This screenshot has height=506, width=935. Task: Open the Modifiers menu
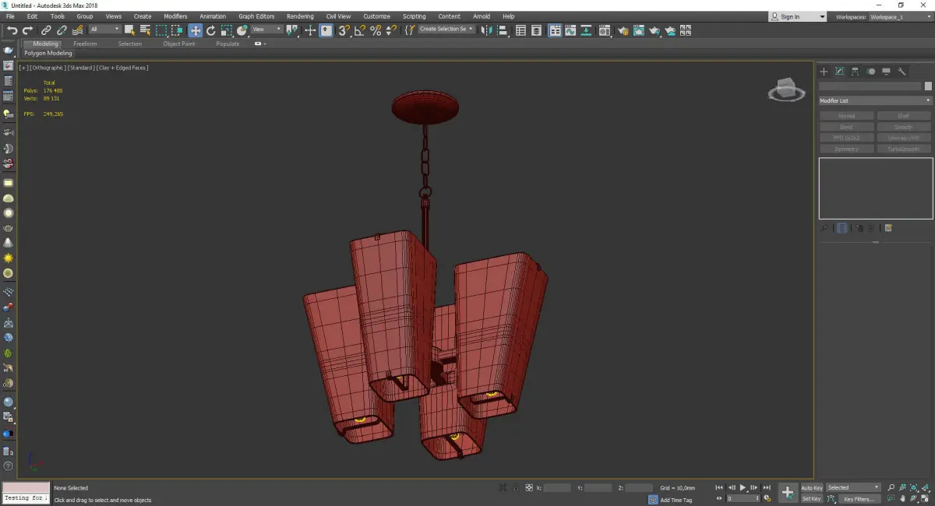click(x=175, y=16)
